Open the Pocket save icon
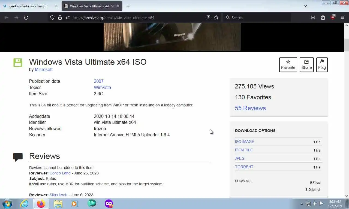 click(313, 18)
